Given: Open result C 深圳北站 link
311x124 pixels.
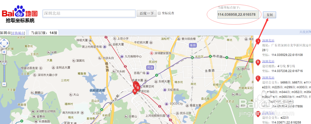Looking at the screenshot, I should coord(268,77).
